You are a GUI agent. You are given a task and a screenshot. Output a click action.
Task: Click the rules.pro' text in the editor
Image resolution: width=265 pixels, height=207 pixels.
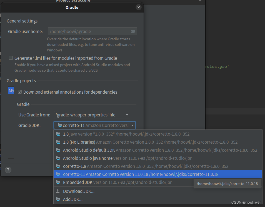(x=217, y=66)
